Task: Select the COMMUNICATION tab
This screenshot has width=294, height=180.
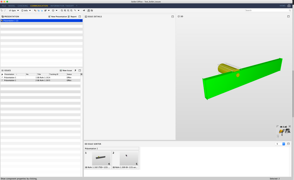Action: (39, 6)
